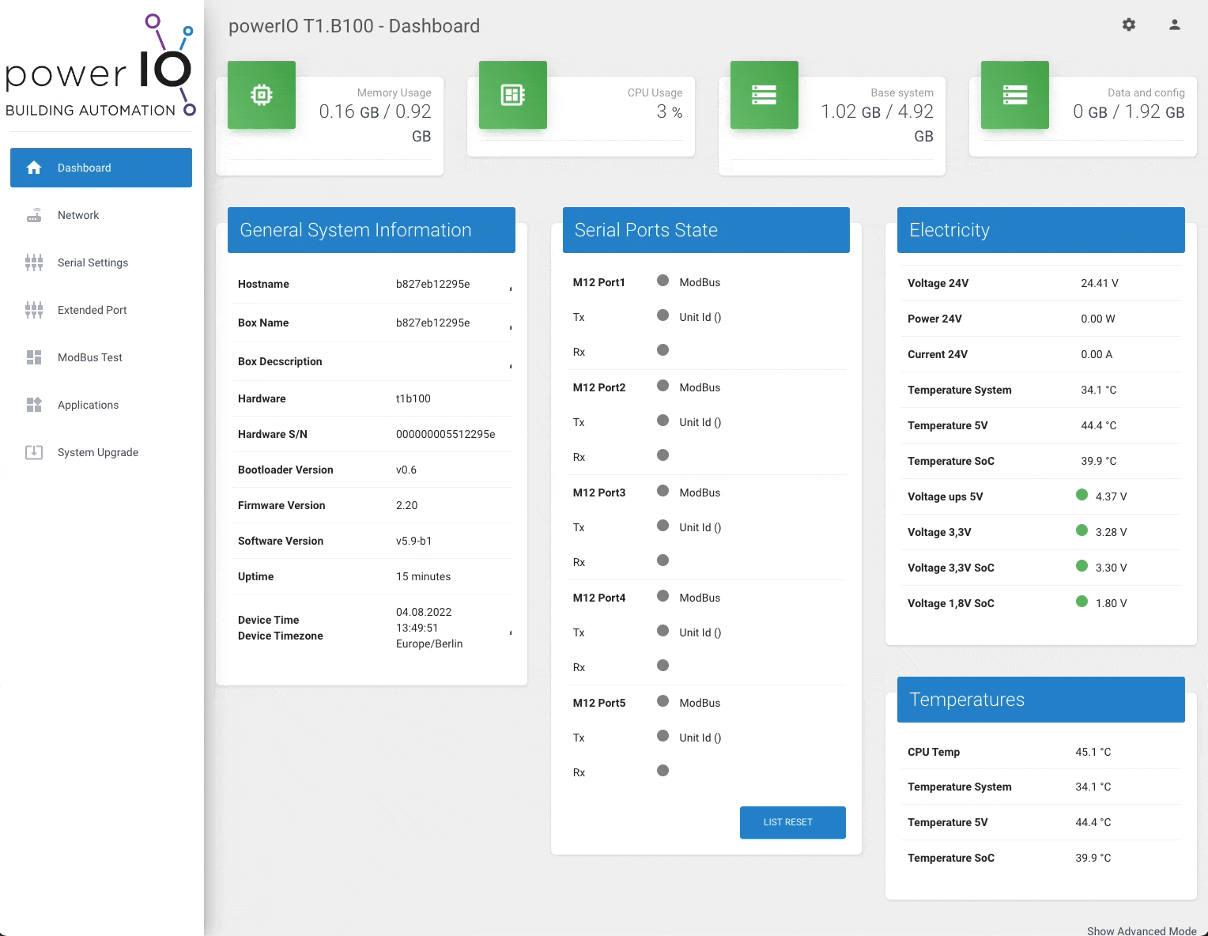Open the settings gear in the header

click(x=1129, y=25)
